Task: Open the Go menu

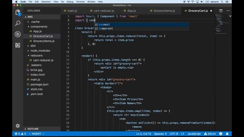Action: pyautogui.click(x=63, y=2)
